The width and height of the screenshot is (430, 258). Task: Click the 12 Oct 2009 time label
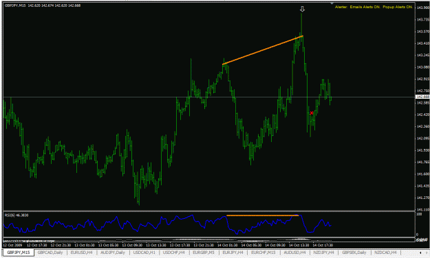click(12, 245)
